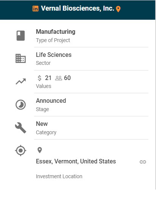
Task: Open the LinkedIn icon for Vernal Biosciences
Action: 36,9
